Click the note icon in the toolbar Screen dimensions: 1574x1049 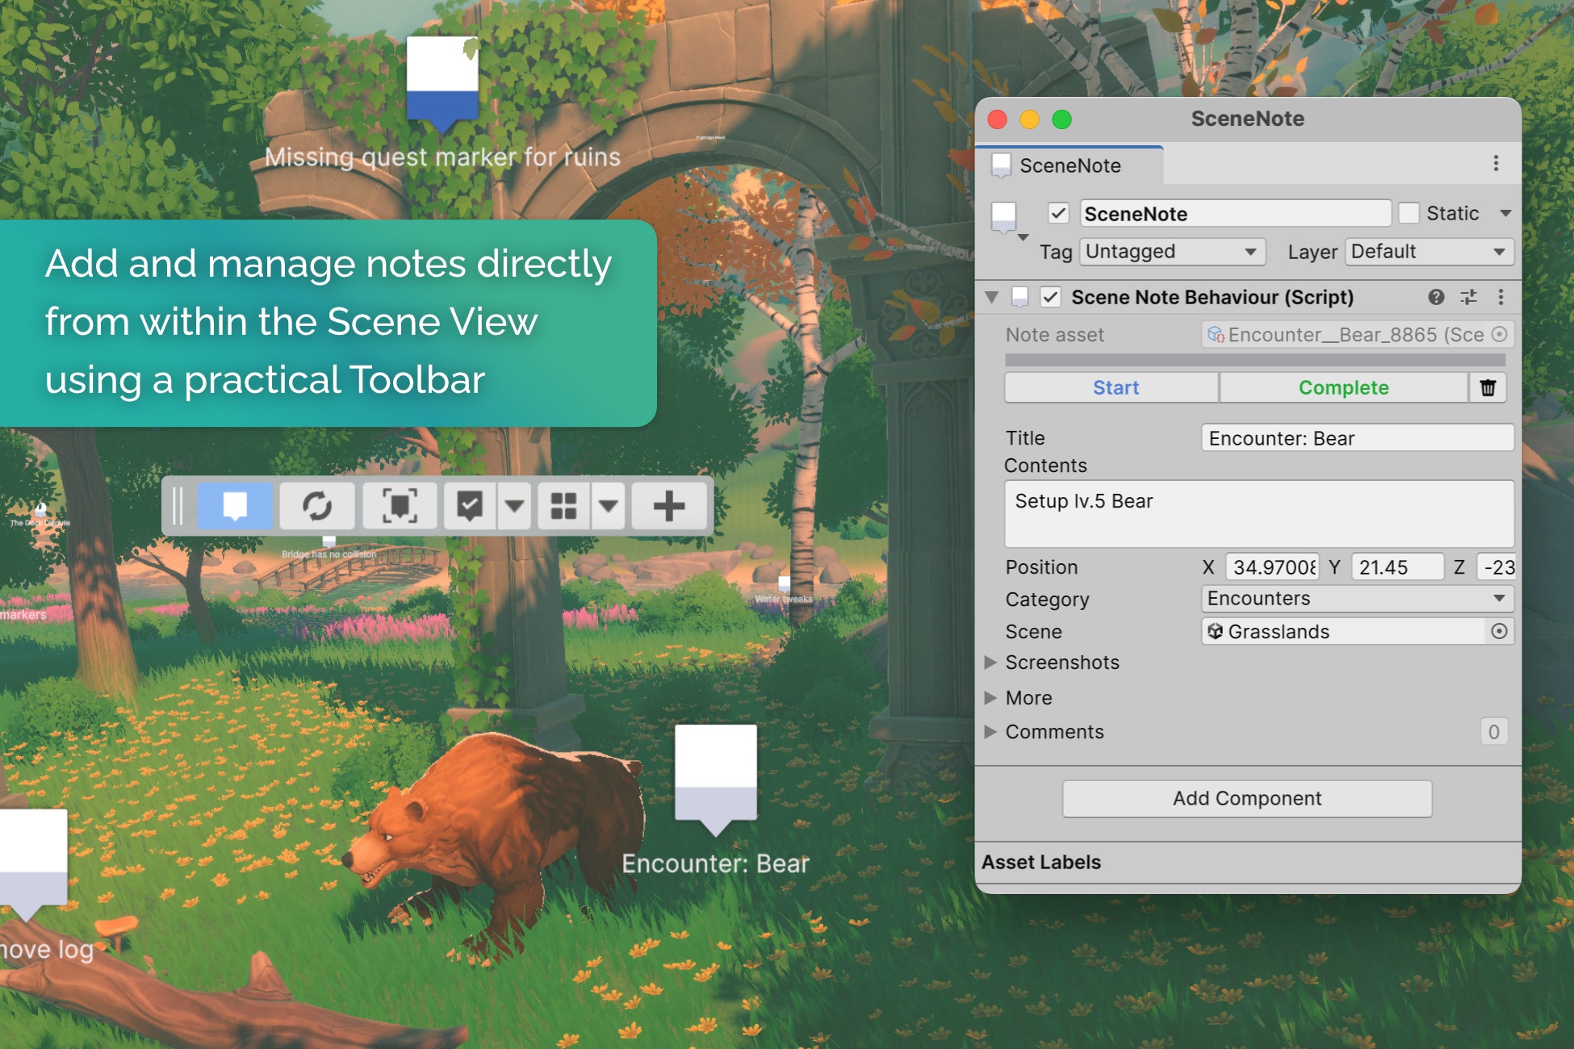(235, 506)
